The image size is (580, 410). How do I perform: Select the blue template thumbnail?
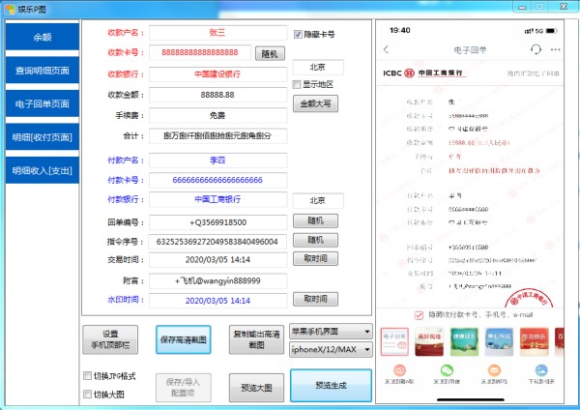(x=499, y=341)
